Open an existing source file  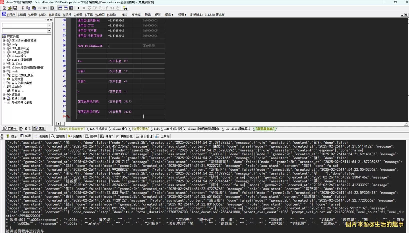coord(10,8)
